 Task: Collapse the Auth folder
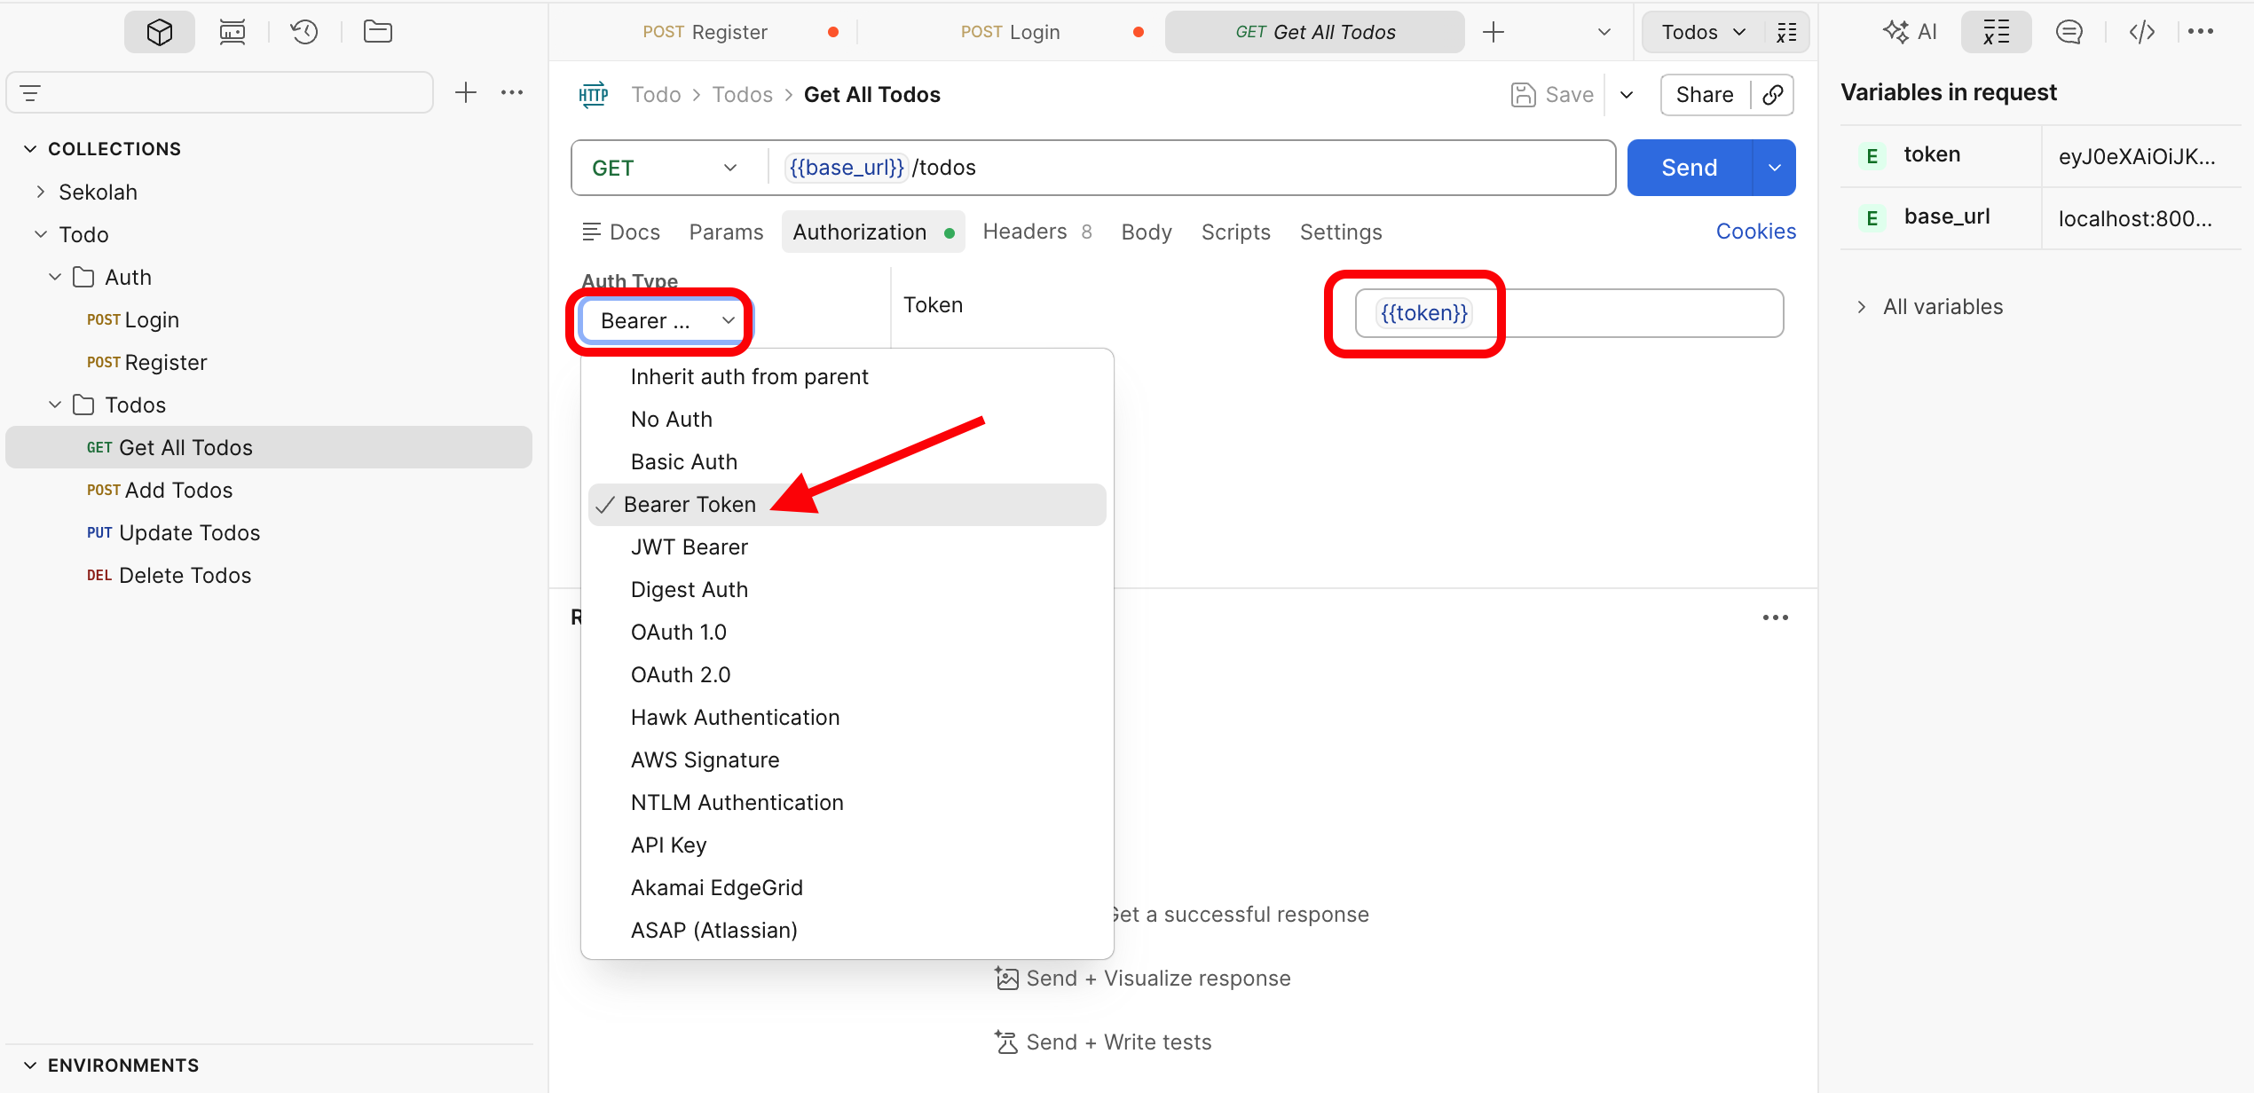55,277
